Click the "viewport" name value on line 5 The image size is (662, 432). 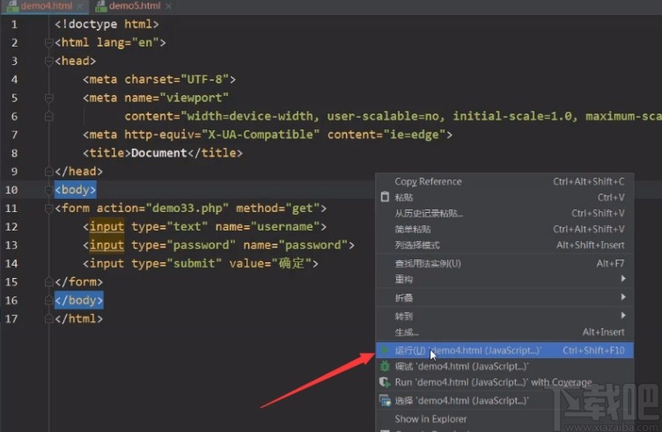click(194, 98)
